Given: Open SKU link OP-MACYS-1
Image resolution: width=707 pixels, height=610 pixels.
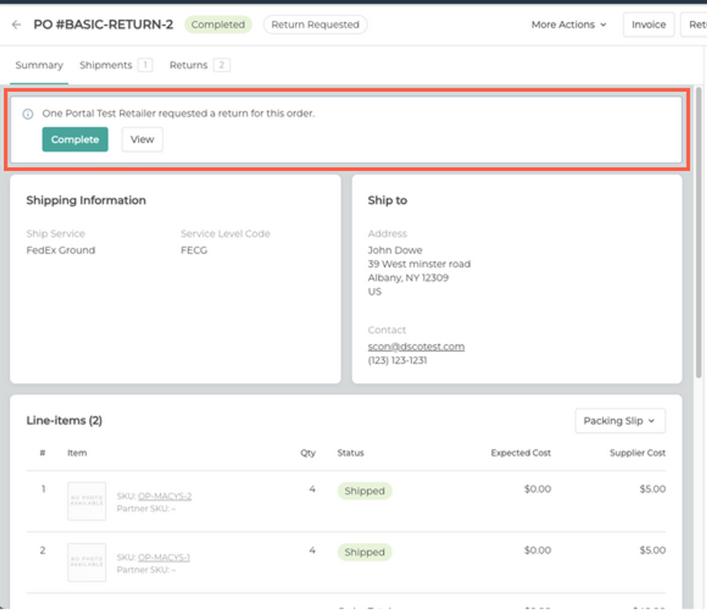Looking at the screenshot, I should point(164,557).
